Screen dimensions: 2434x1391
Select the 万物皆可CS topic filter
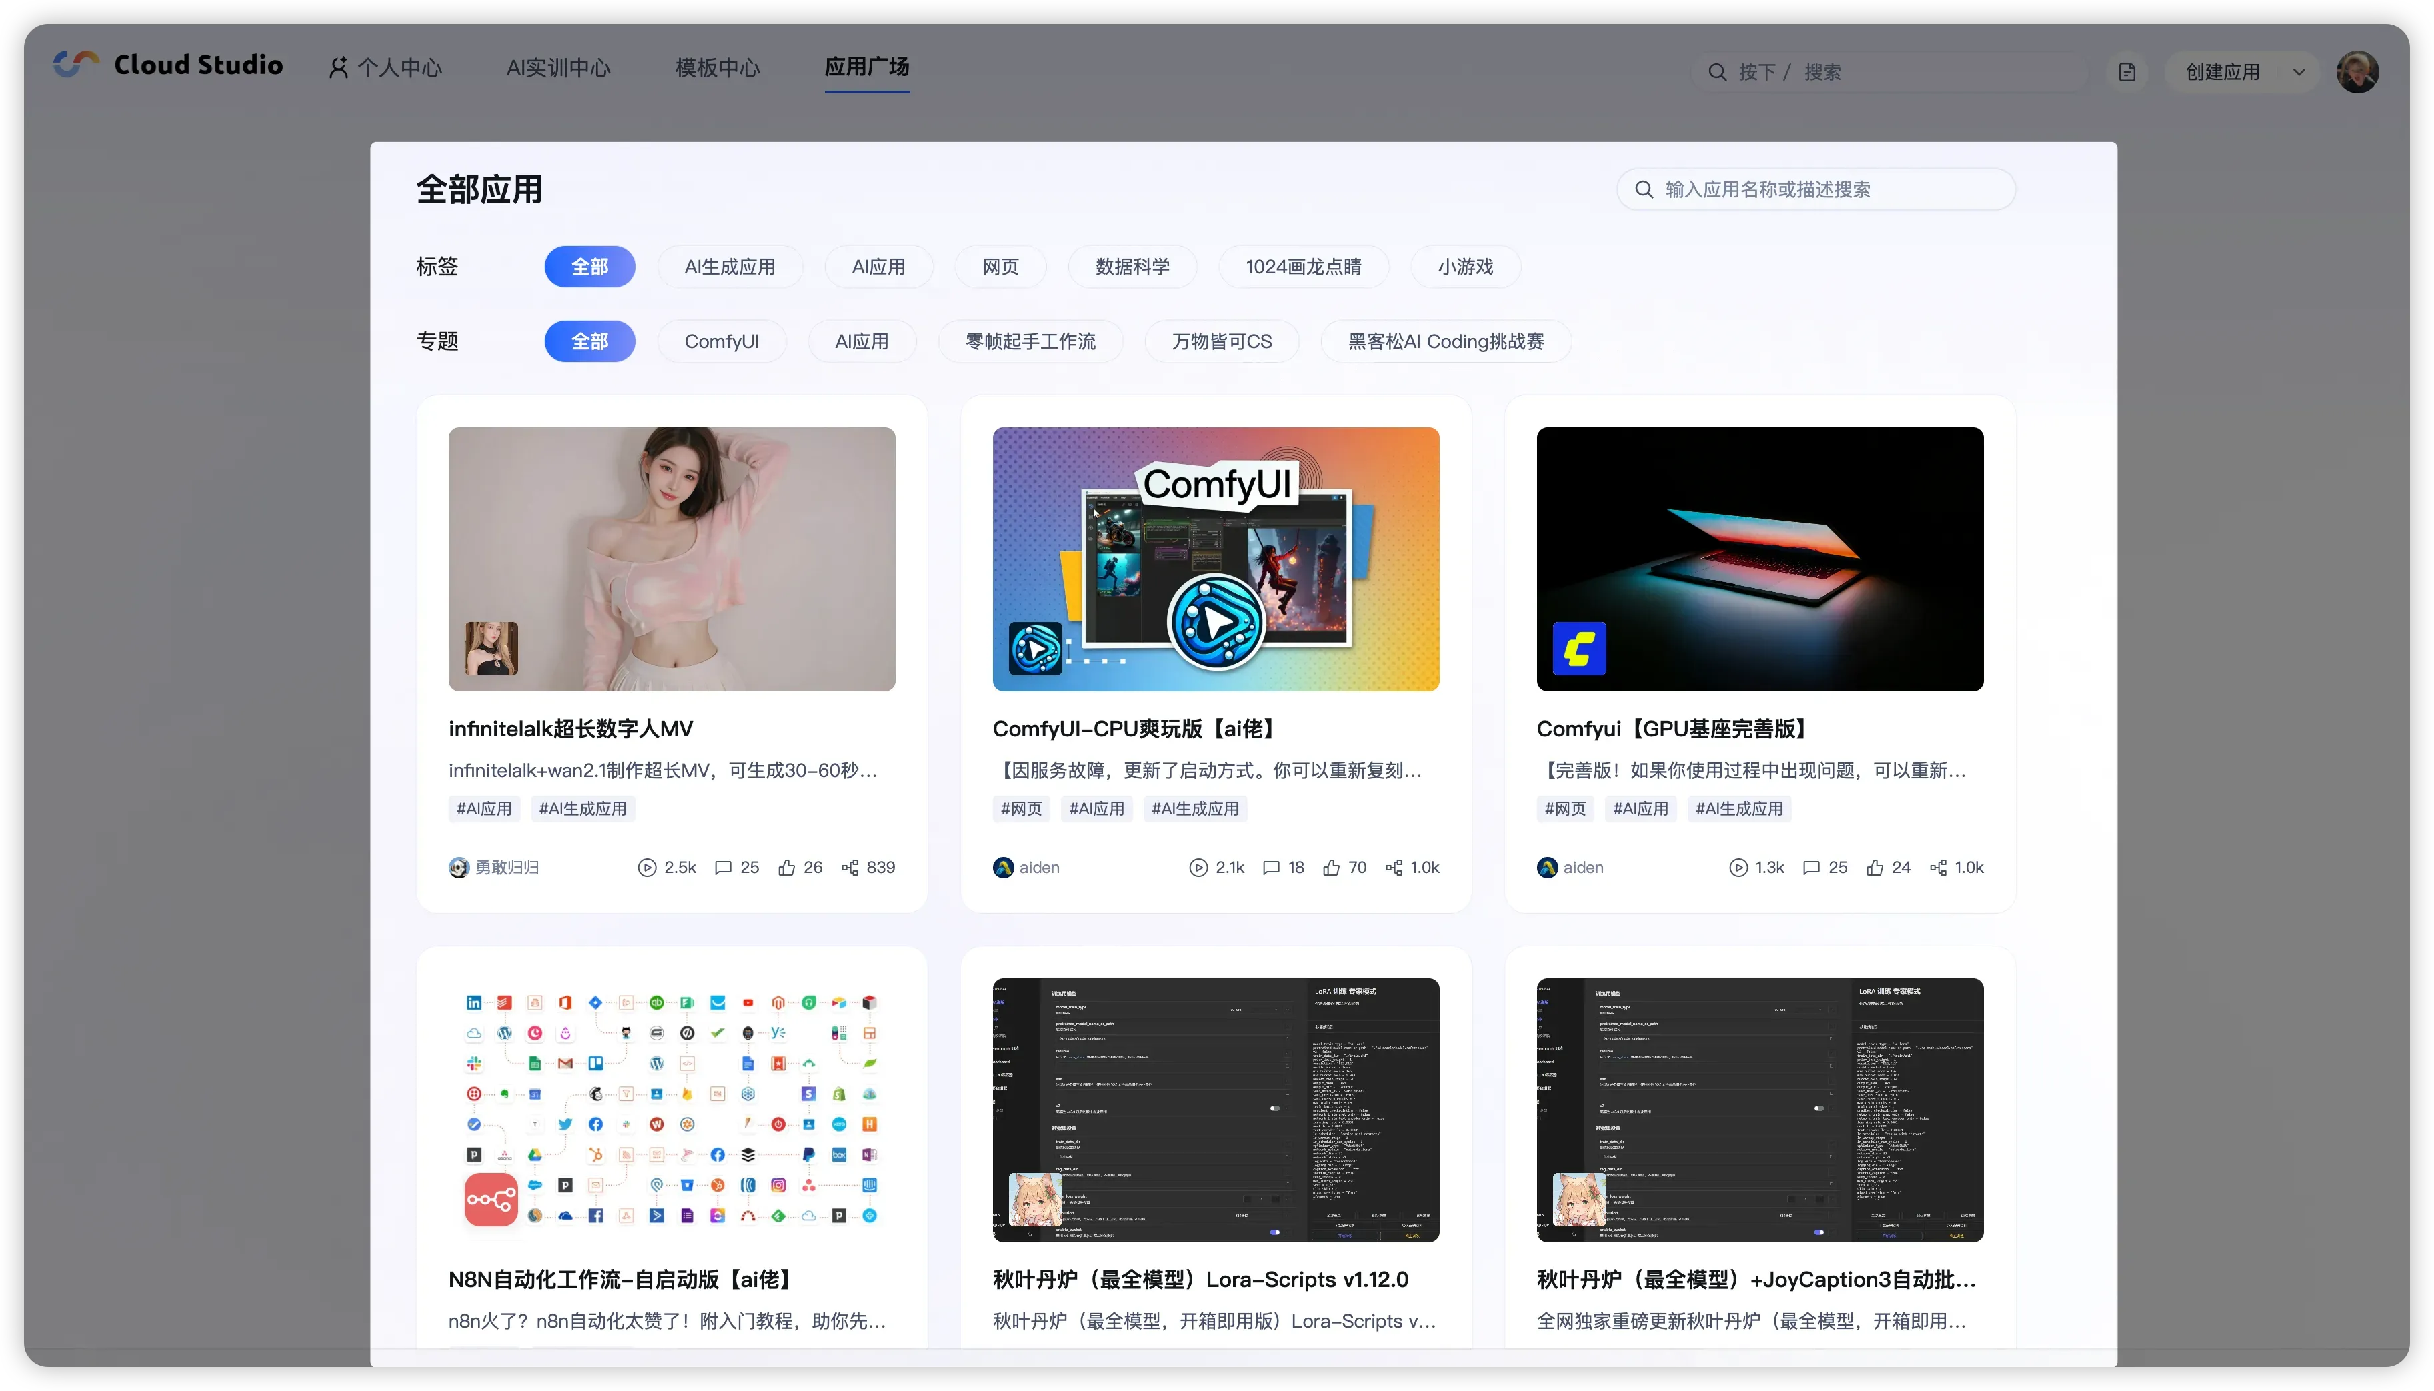[1221, 342]
